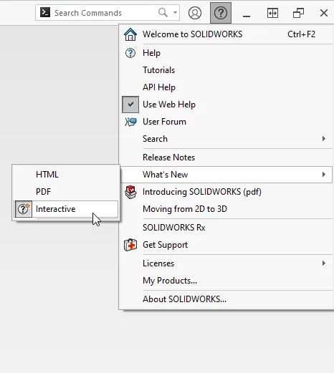This screenshot has height=373, width=334.
Task: Open Introducing SOLIDWORKS (pdf)
Action: click(226, 192)
